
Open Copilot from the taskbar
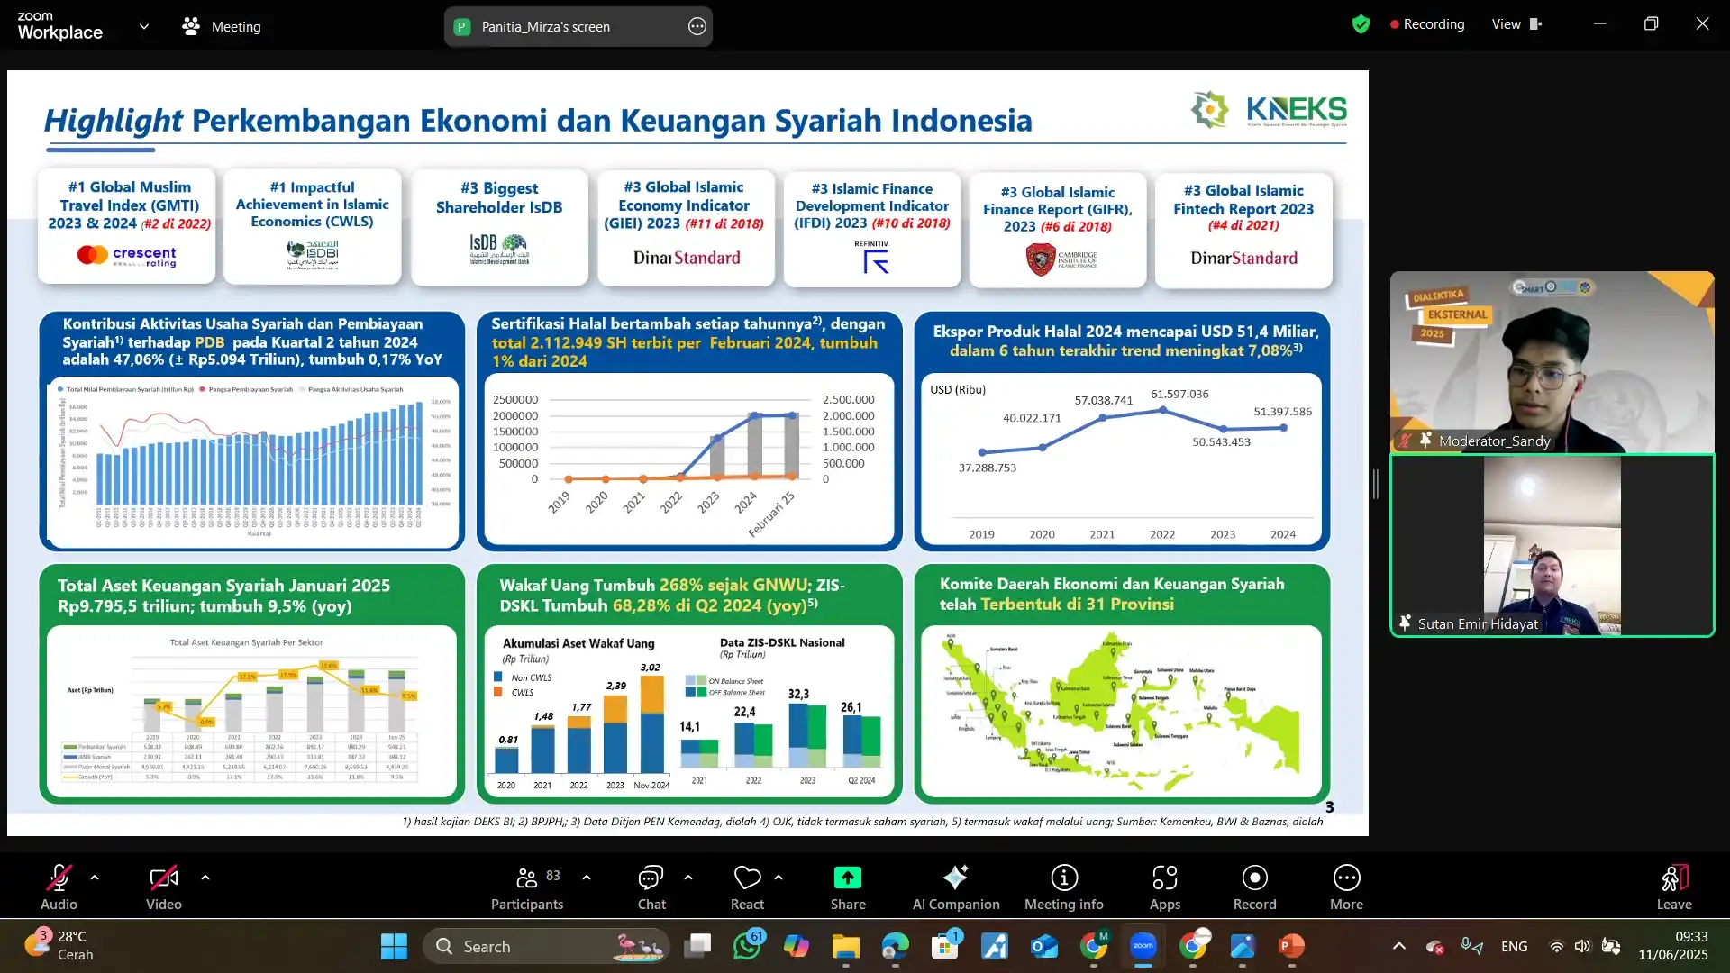tap(797, 946)
